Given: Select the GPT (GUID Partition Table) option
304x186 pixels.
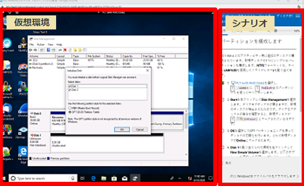Looking at the screenshot, I should point(70,112).
